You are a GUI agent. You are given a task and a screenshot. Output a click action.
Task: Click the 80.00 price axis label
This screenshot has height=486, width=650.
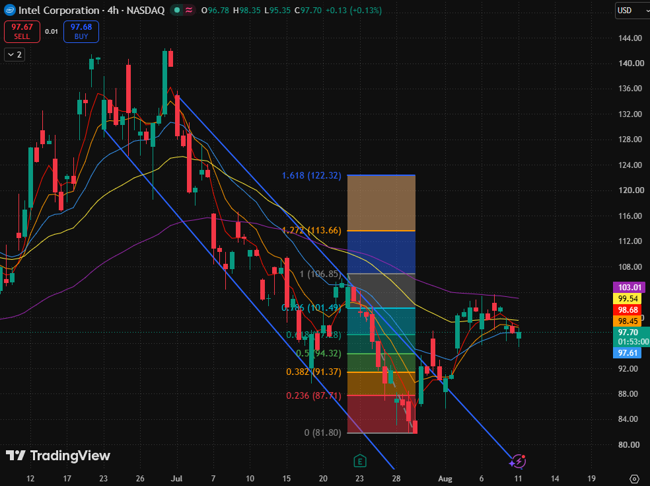coord(628,445)
